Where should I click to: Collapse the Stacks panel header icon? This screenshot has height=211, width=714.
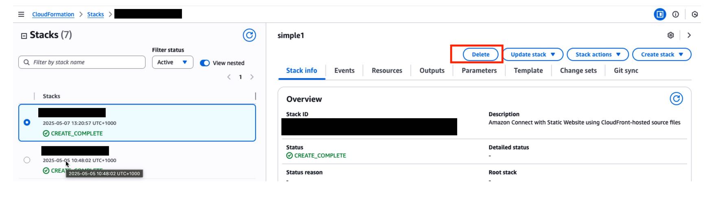tap(24, 36)
